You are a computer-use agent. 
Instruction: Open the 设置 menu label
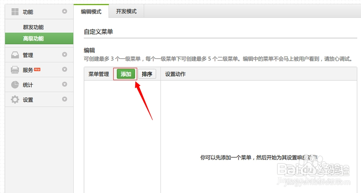click(x=28, y=100)
